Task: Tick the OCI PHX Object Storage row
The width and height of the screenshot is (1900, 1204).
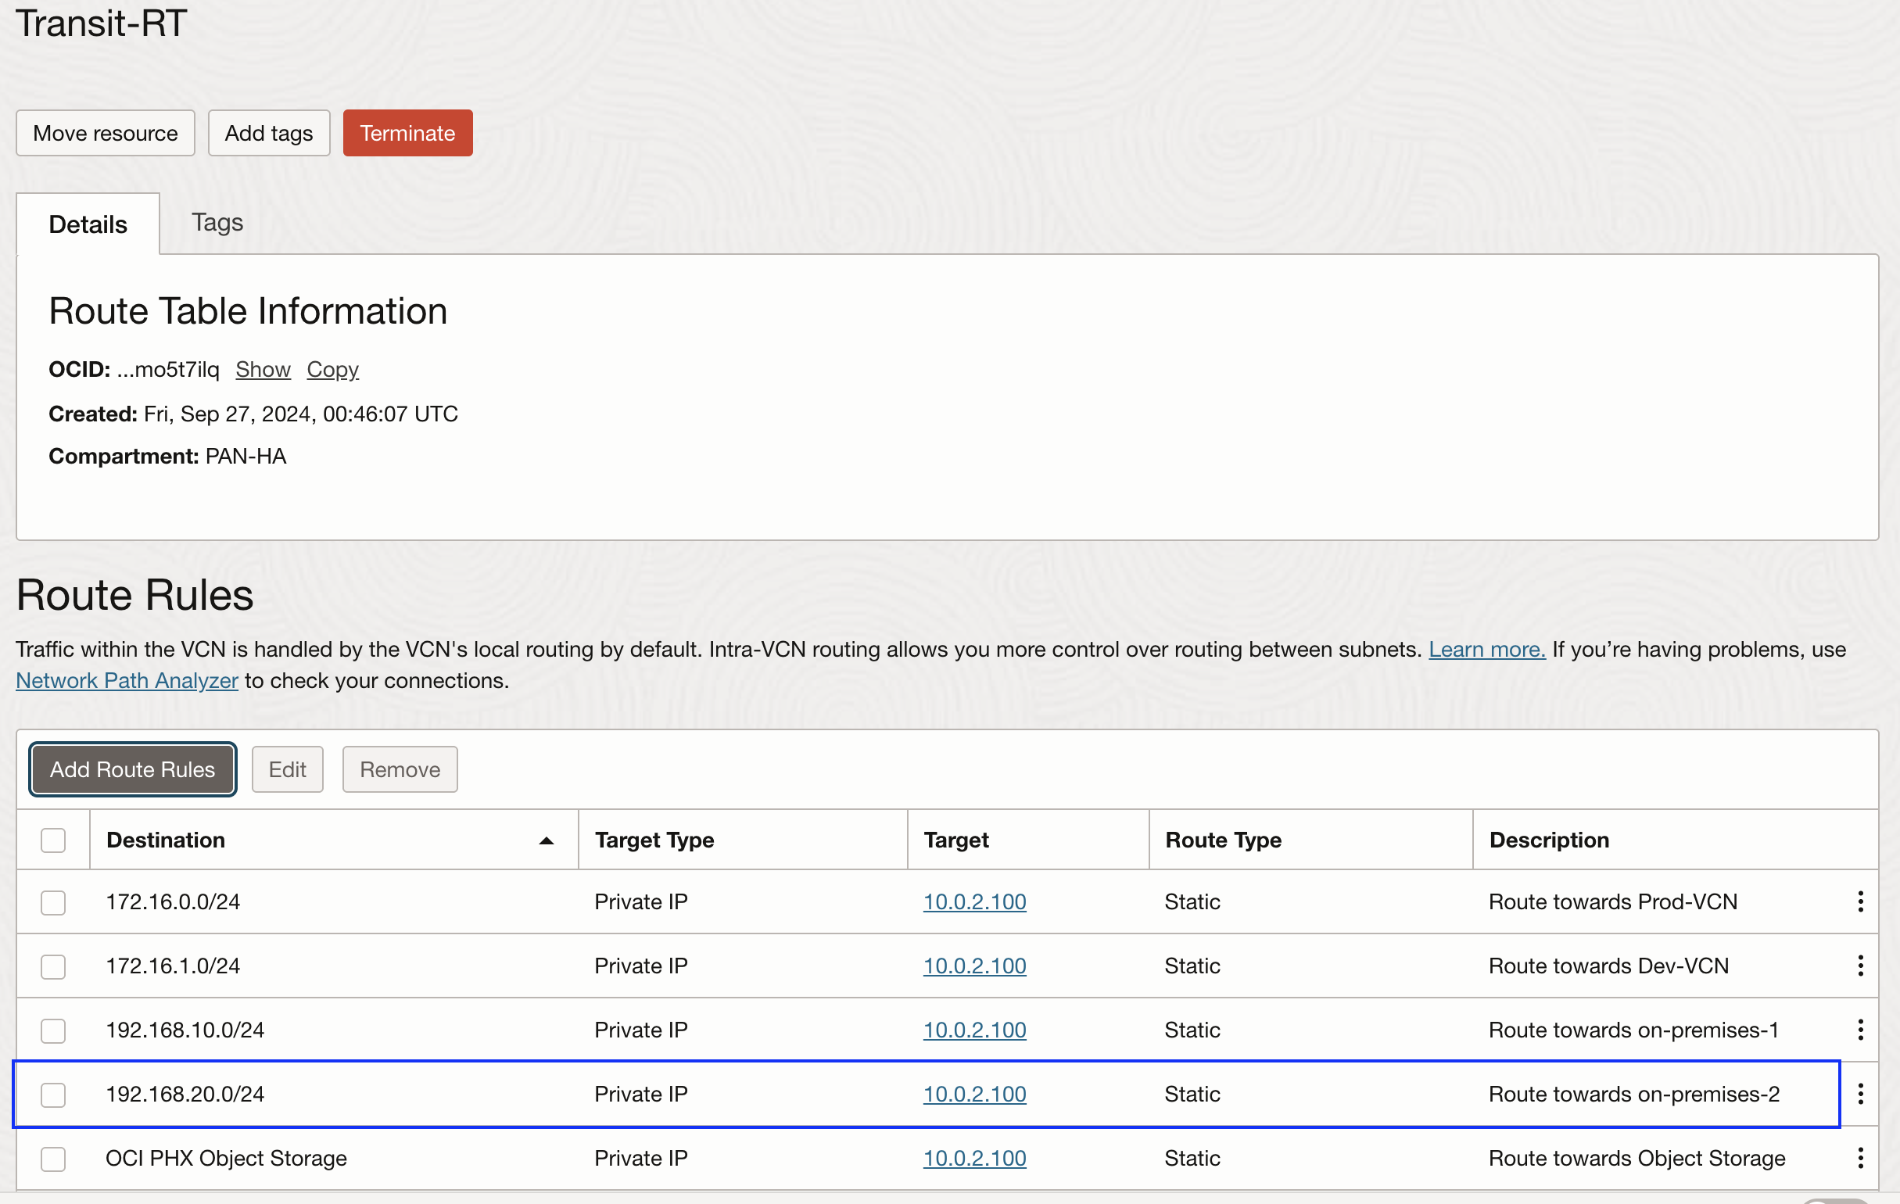Action: (53, 1158)
